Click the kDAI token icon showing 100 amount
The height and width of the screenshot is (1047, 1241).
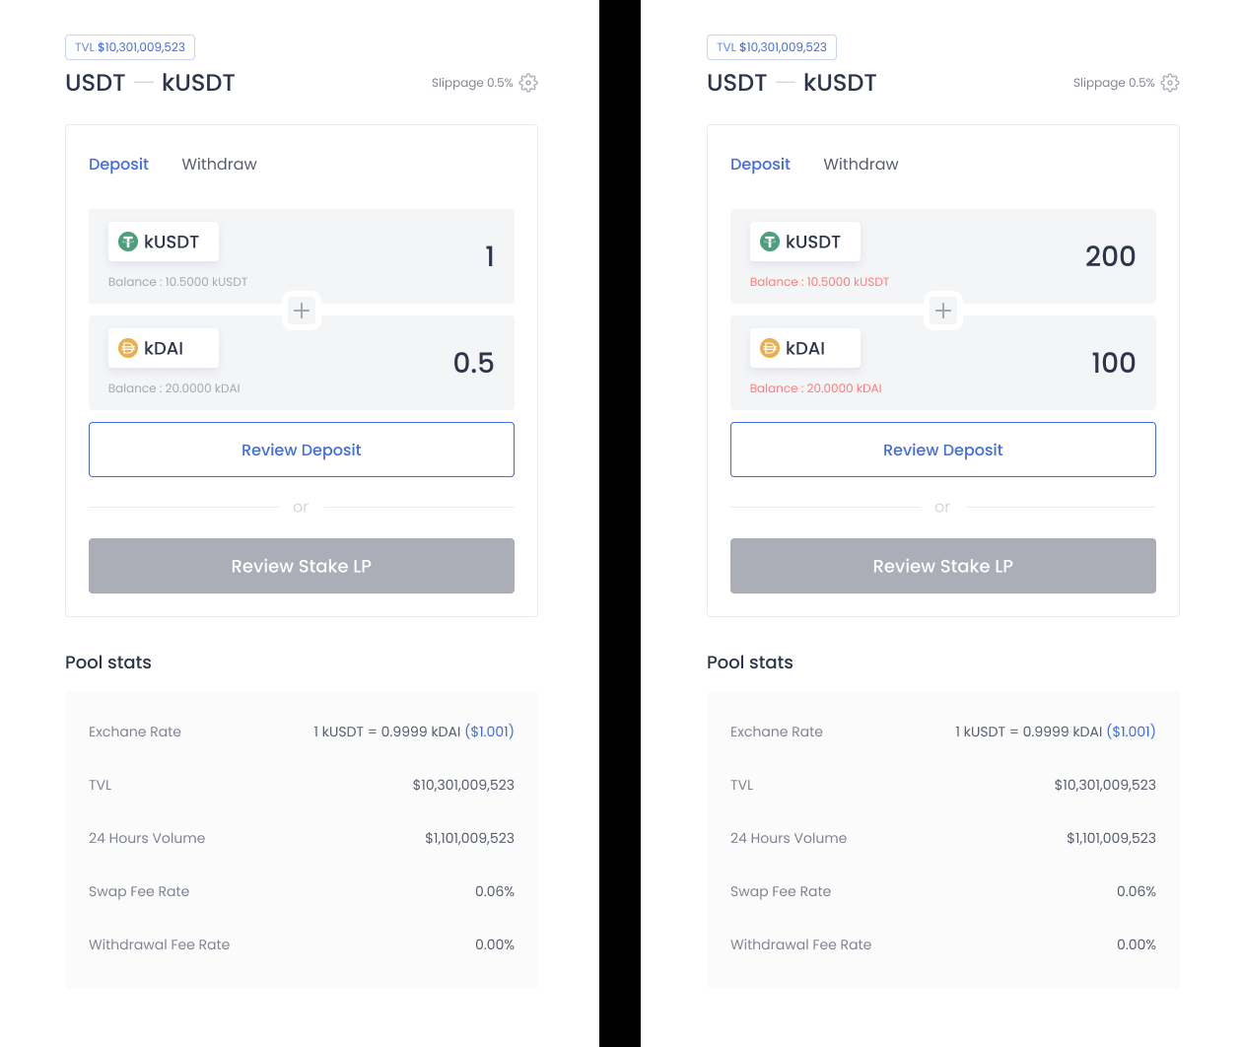coord(770,348)
